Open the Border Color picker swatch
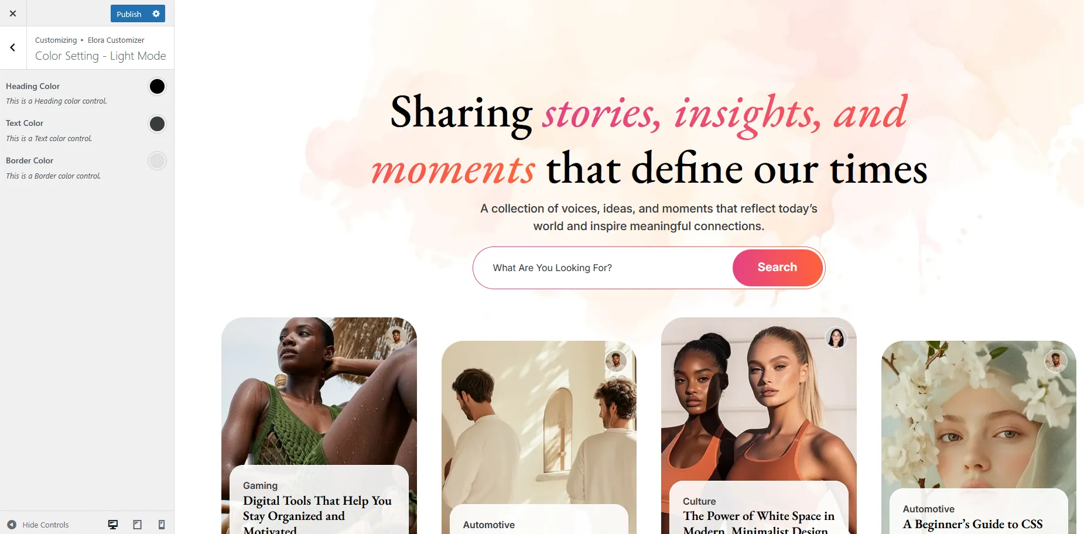This screenshot has height=534, width=1084. click(157, 161)
